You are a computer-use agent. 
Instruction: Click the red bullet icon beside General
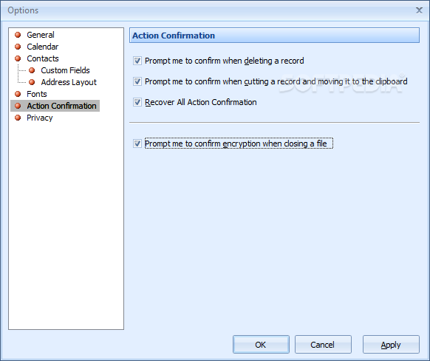click(18, 35)
